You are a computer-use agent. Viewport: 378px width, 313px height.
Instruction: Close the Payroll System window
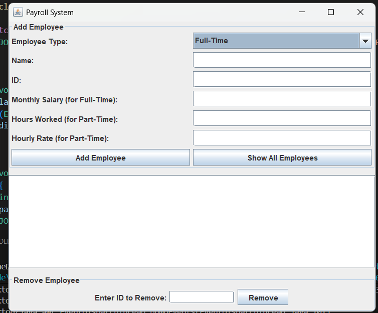point(360,12)
